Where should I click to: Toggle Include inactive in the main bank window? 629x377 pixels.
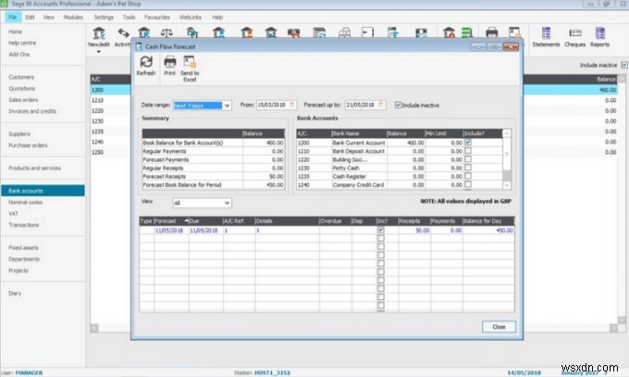(x=624, y=65)
